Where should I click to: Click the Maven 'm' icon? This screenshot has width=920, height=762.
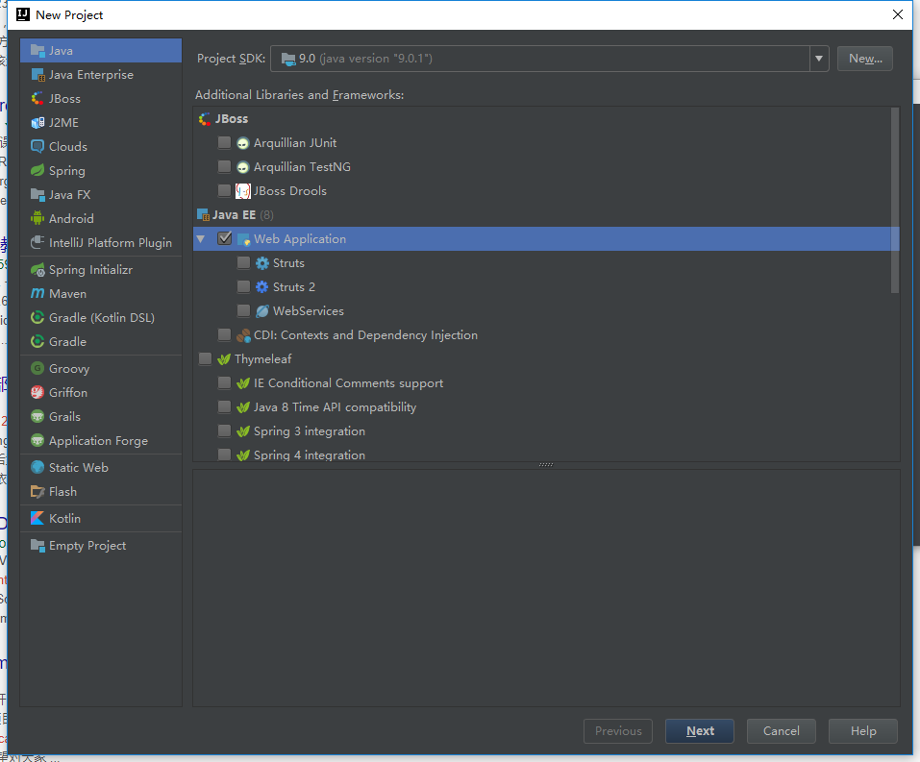point(37,293)
